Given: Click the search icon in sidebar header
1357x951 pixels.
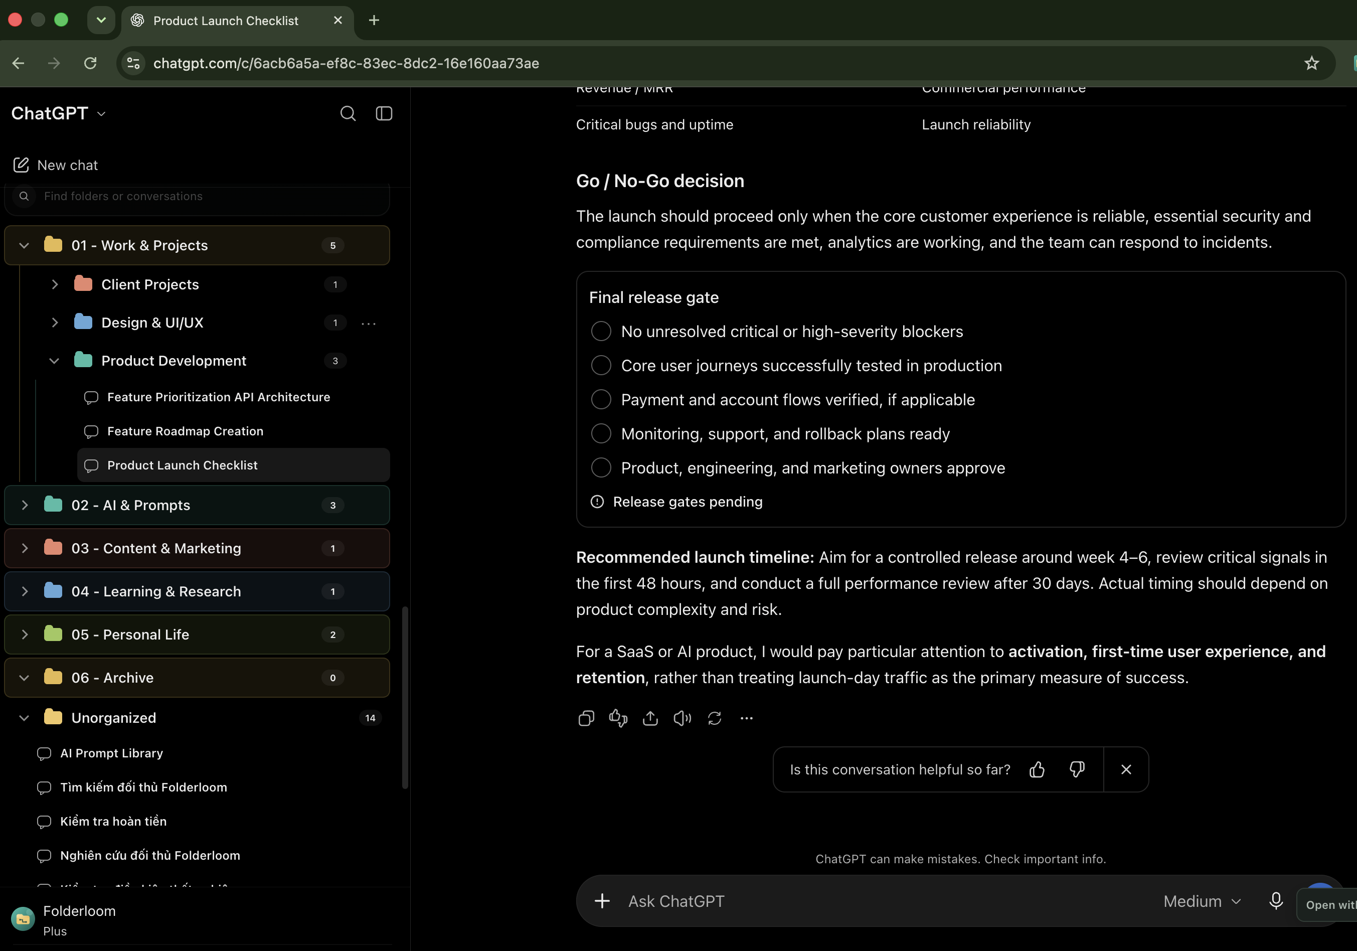Looking at the screenshot, I should pyautogui.click(x=348, y=113).
